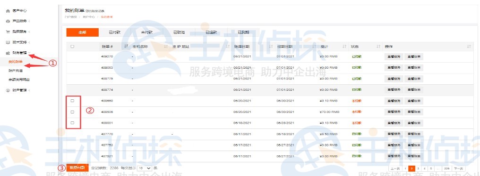
Task: Sort by 账单日期 column arrow icon
Action: [x=271, y=47]
